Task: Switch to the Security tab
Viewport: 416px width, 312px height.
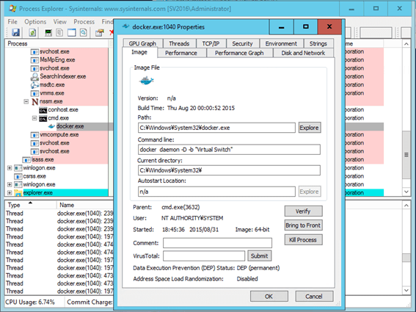Action: pos(242,43)
